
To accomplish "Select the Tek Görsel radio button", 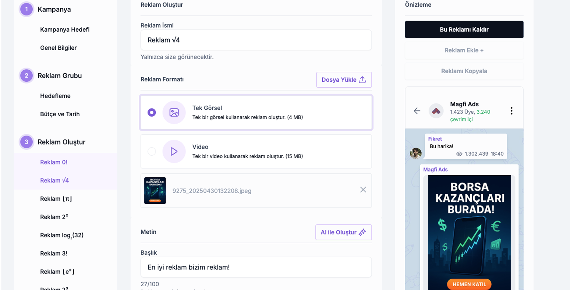I will click(152, 112).
